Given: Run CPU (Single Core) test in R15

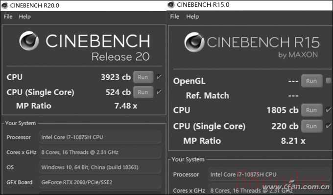Looking at the screenshot, I should (x=312, y=126).
